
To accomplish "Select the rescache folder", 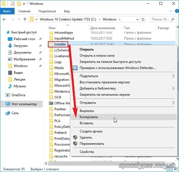I will click(x=61, y=156).
